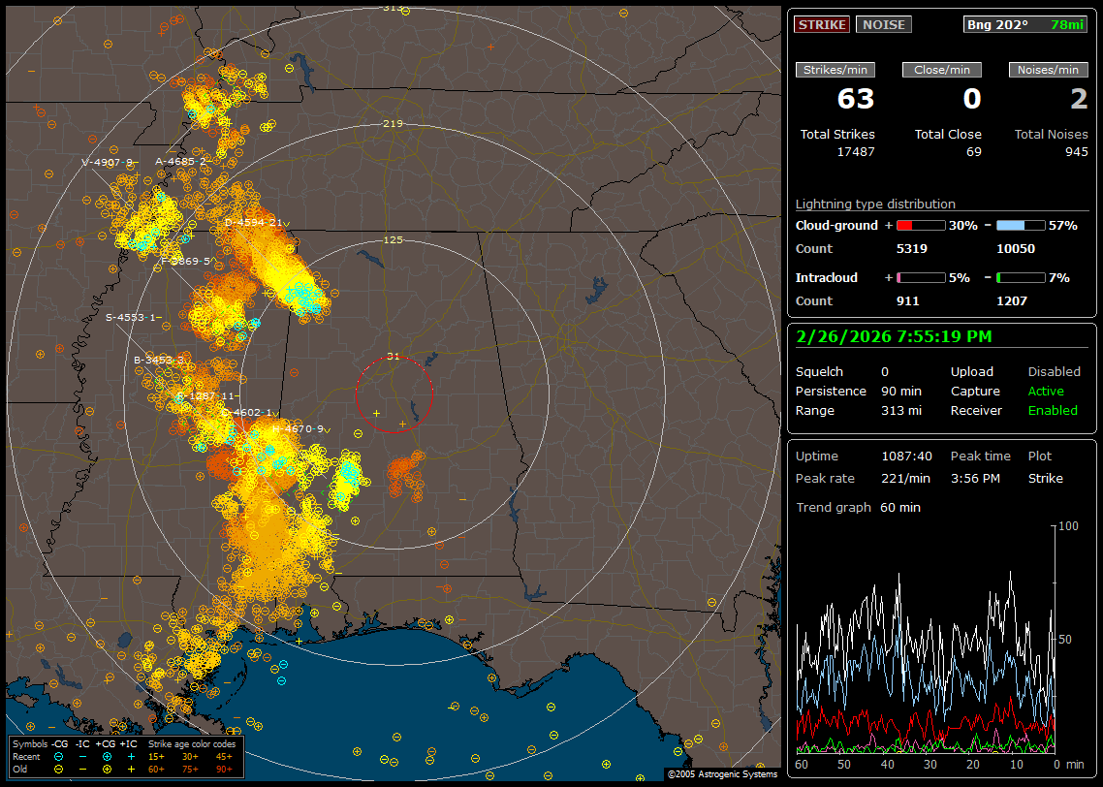The height and width of the screenshot is (787, 1103).
Task: Select the 90+ strike age color code
Action: click(224, 768)
